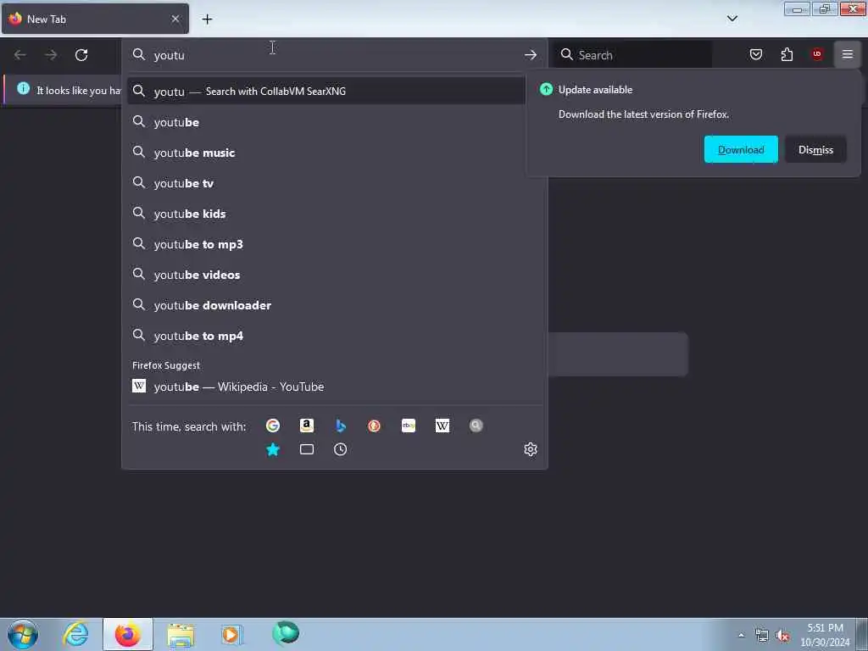Open the Save to Pocket icon

pos(756,54)
